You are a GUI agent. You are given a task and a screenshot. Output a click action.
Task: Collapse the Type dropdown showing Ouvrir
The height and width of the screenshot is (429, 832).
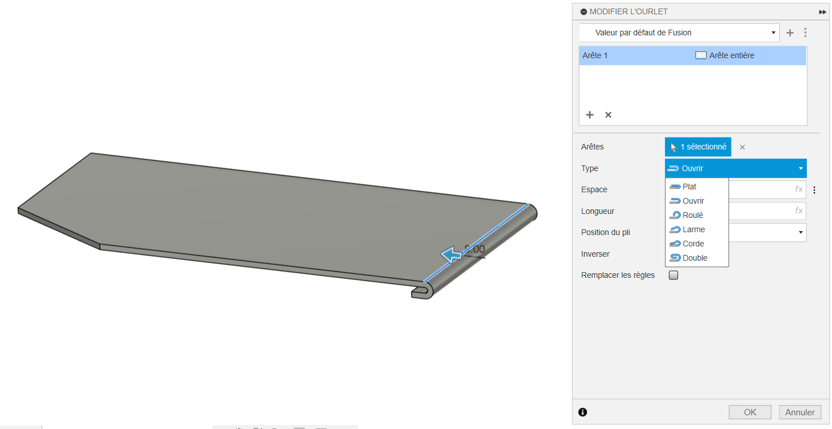pos(736,168)
